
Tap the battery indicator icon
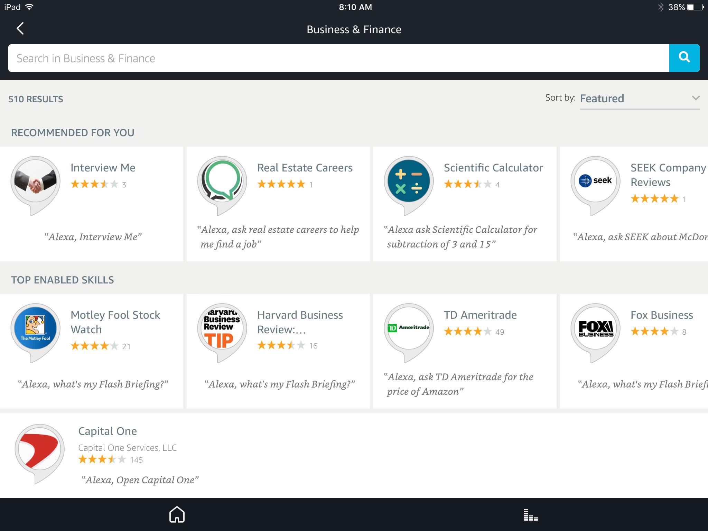[696, 7]
